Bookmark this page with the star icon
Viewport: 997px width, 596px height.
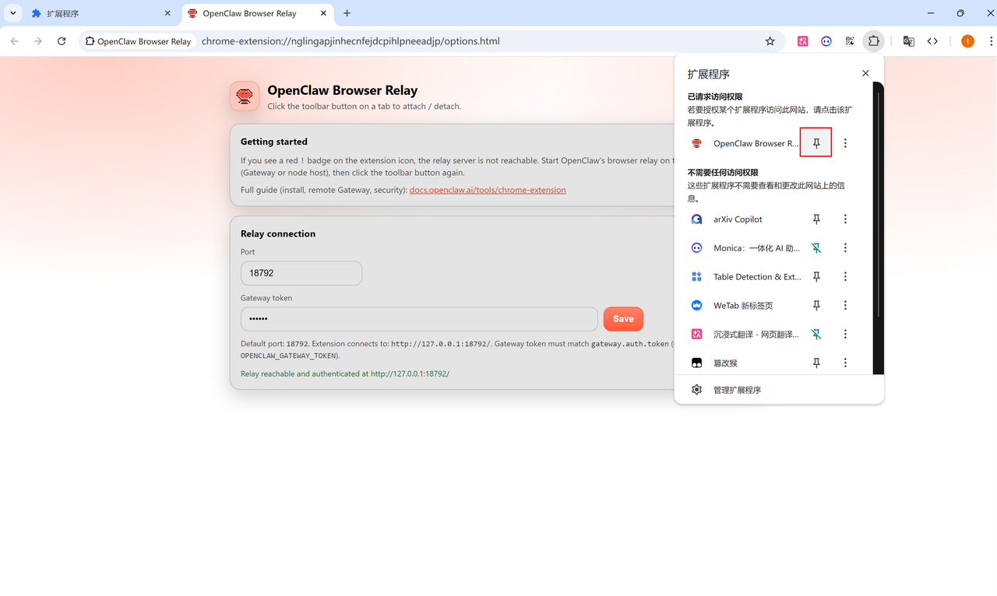coord(770,41)
